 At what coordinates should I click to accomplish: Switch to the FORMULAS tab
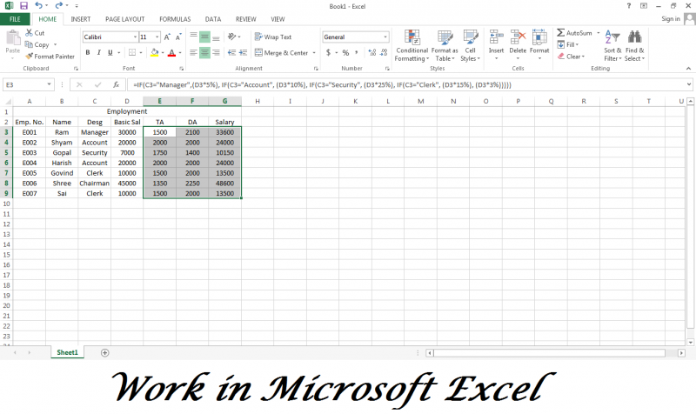(x=175, y=19)
